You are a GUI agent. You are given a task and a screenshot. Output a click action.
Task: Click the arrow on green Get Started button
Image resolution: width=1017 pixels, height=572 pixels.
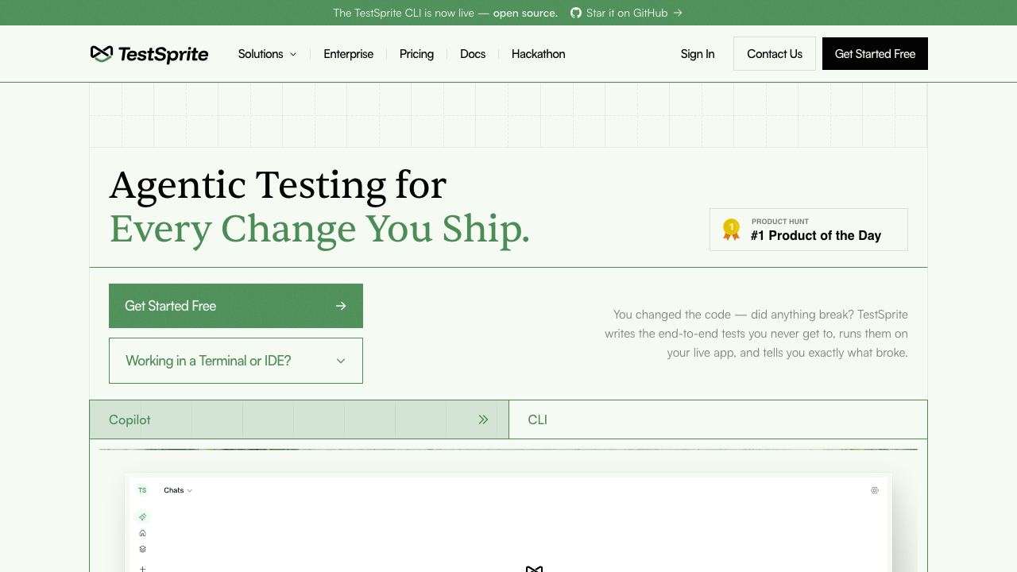[341, 306]
